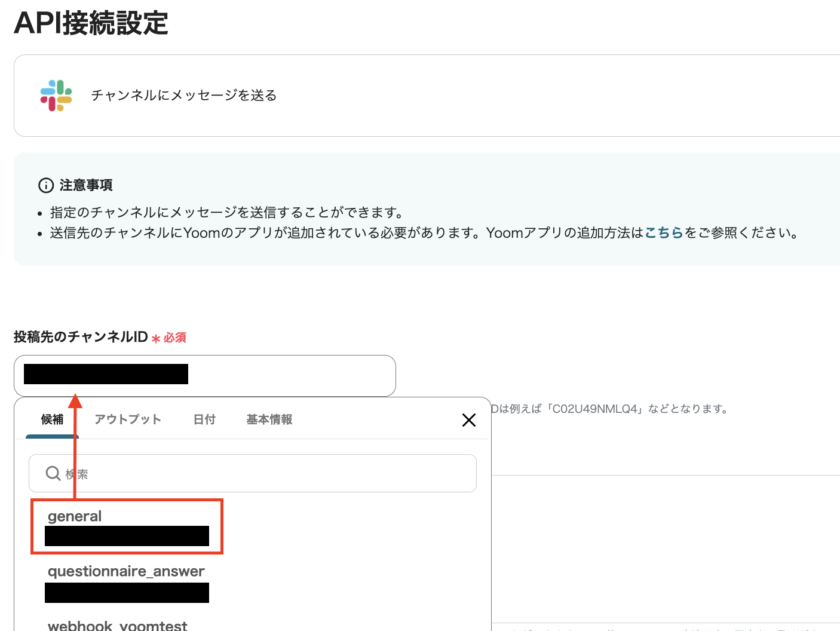Open the こちら link about adding Yoom app
Viewport: 840px width, 631px height.
point(663,233)
